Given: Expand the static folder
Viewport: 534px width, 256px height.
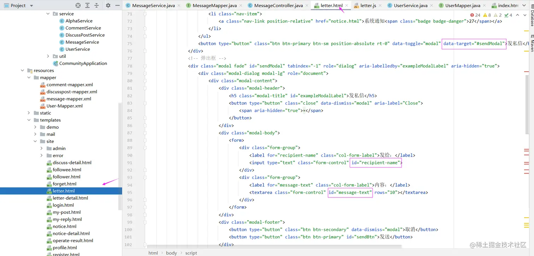Looking at the screenshot, I should click(29, 113).
